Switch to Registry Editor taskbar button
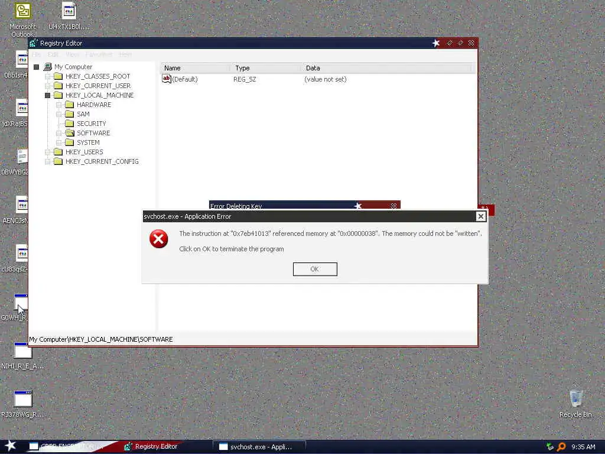 click(151, 447)
